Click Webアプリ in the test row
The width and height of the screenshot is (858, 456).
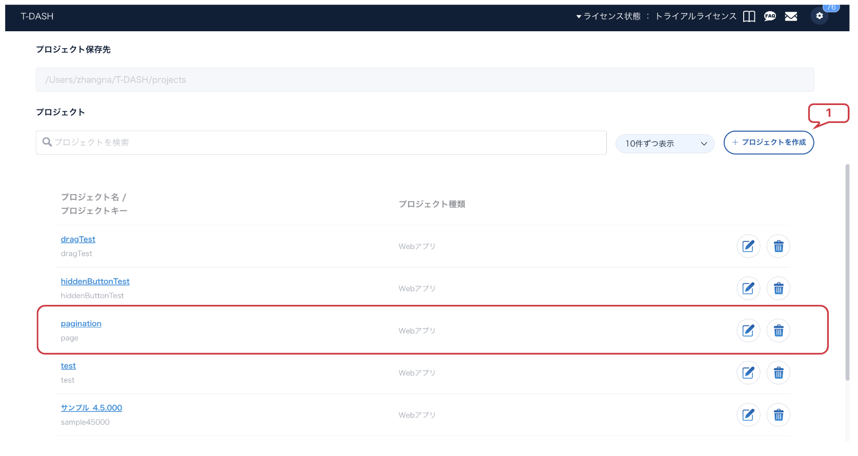point(417,373)
